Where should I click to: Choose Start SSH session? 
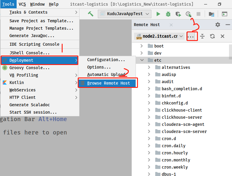(40, 112)
